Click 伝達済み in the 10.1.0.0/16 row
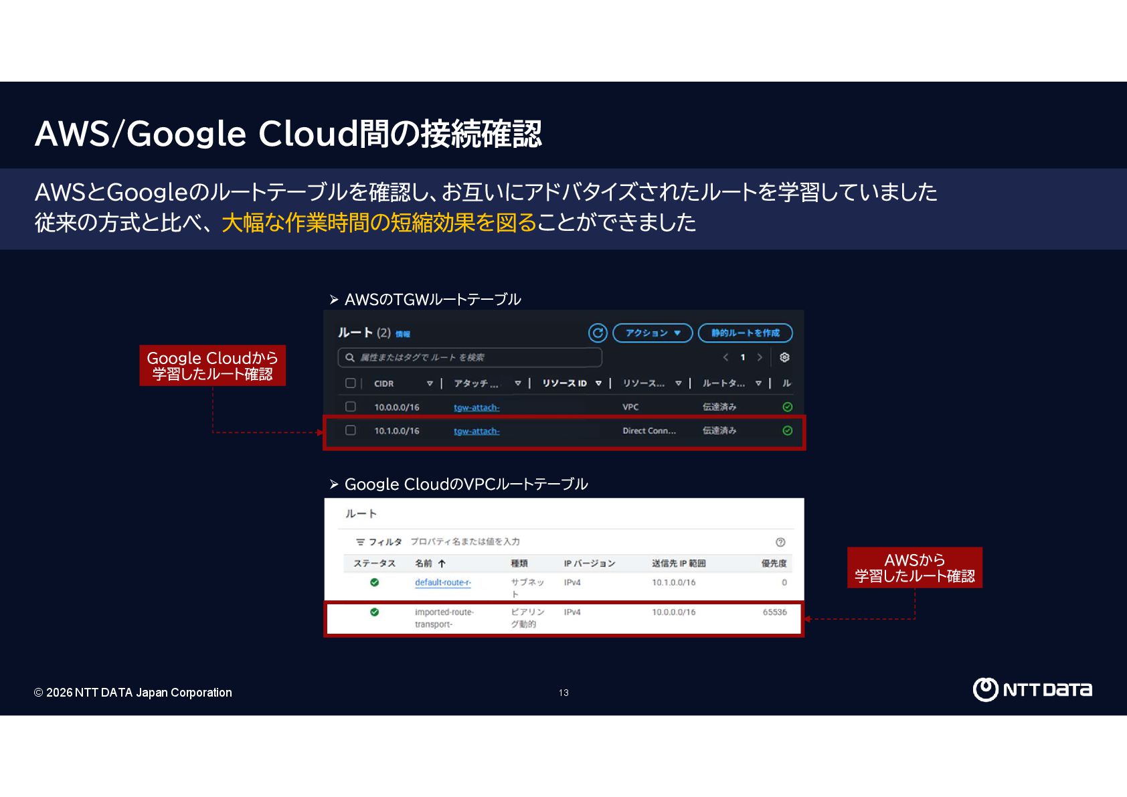Viewport: 1127px width, 797px height. coord(719,431)
